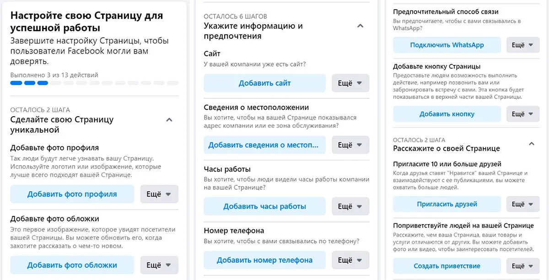Open 'Ещё' dropdown next to cover photo
The height and width of the screenshot is (280, 549).
click(x=159, y=265)
